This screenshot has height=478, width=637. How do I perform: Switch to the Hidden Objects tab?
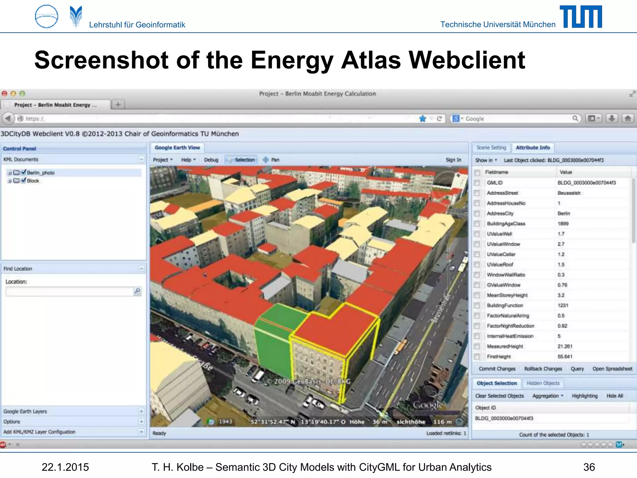pyautogui.click(x=543, y=383)
